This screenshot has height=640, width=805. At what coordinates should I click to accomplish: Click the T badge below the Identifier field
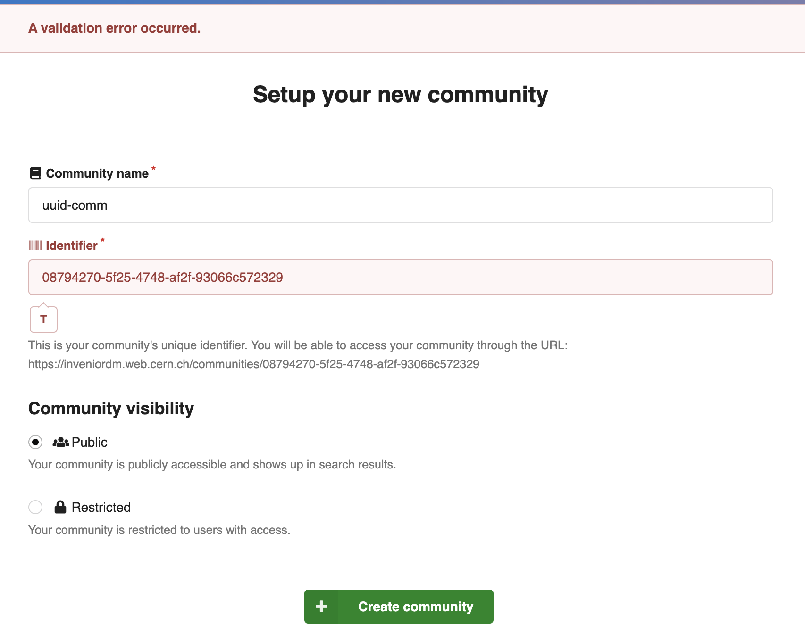coord(43,319)
